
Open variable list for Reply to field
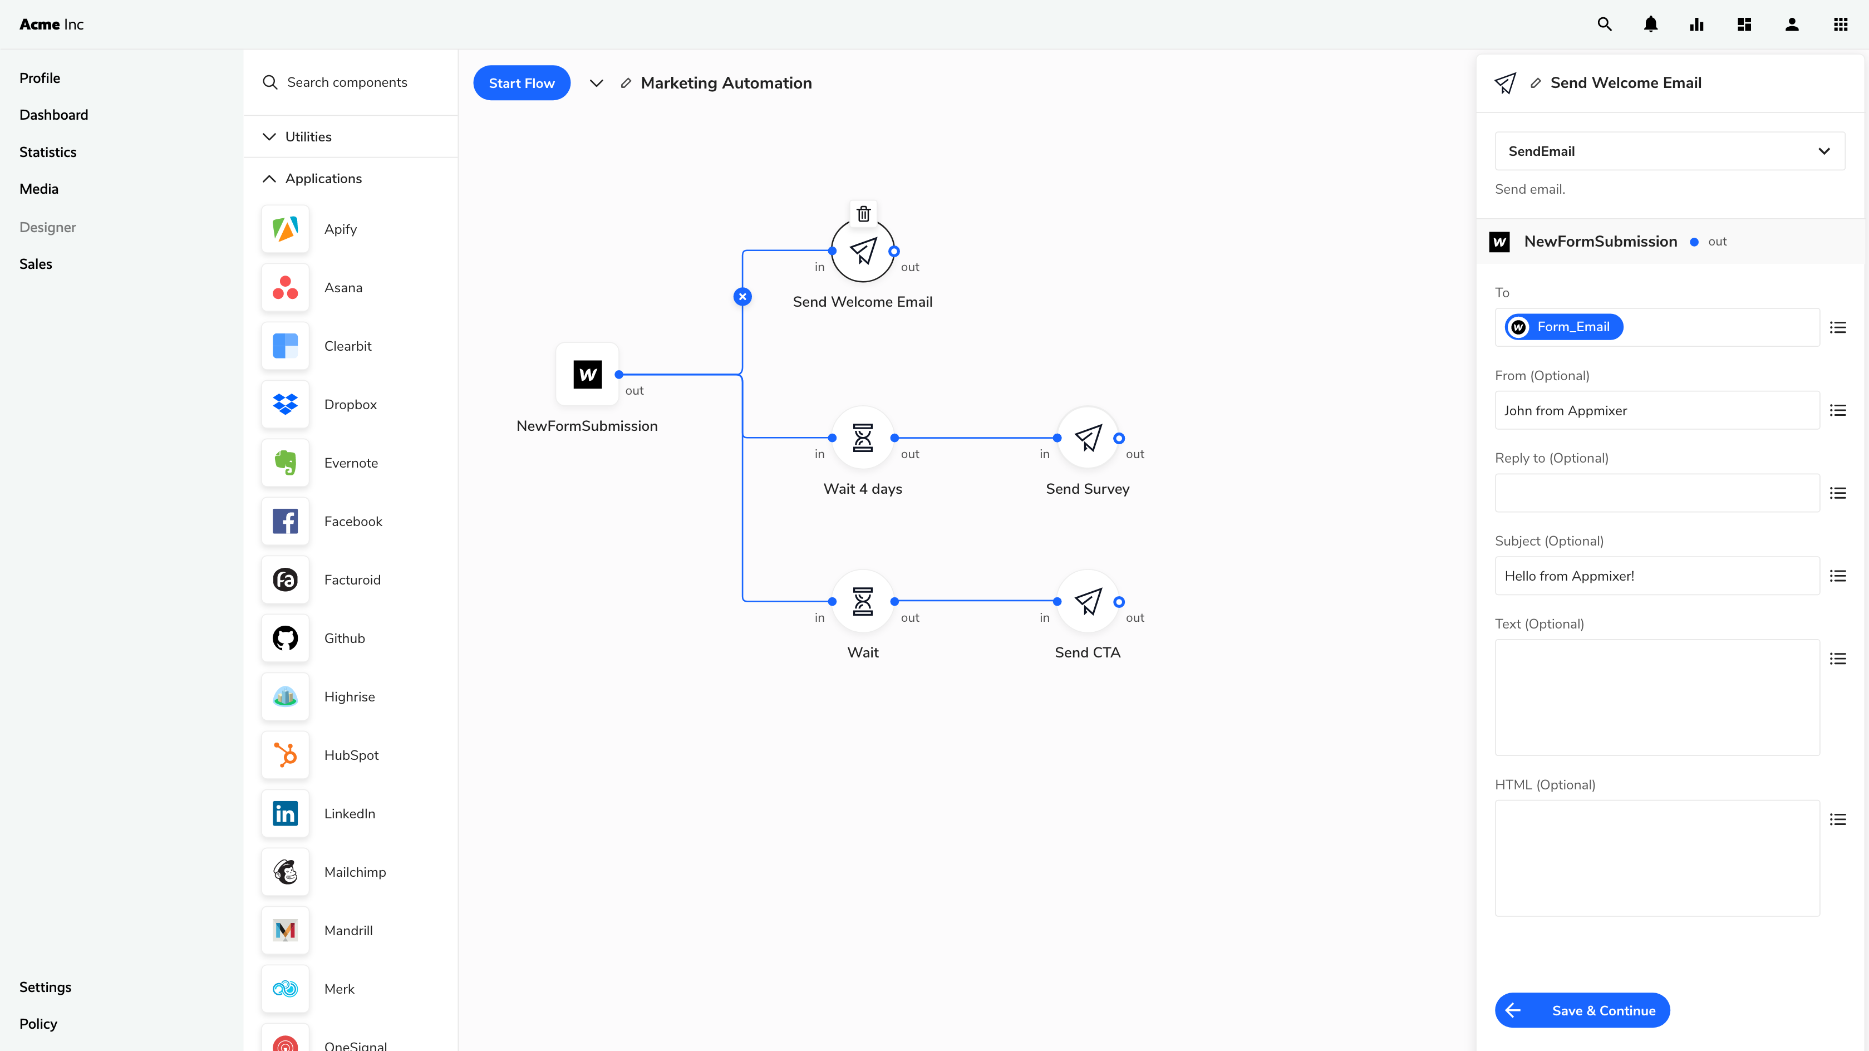pos(1838,493)
